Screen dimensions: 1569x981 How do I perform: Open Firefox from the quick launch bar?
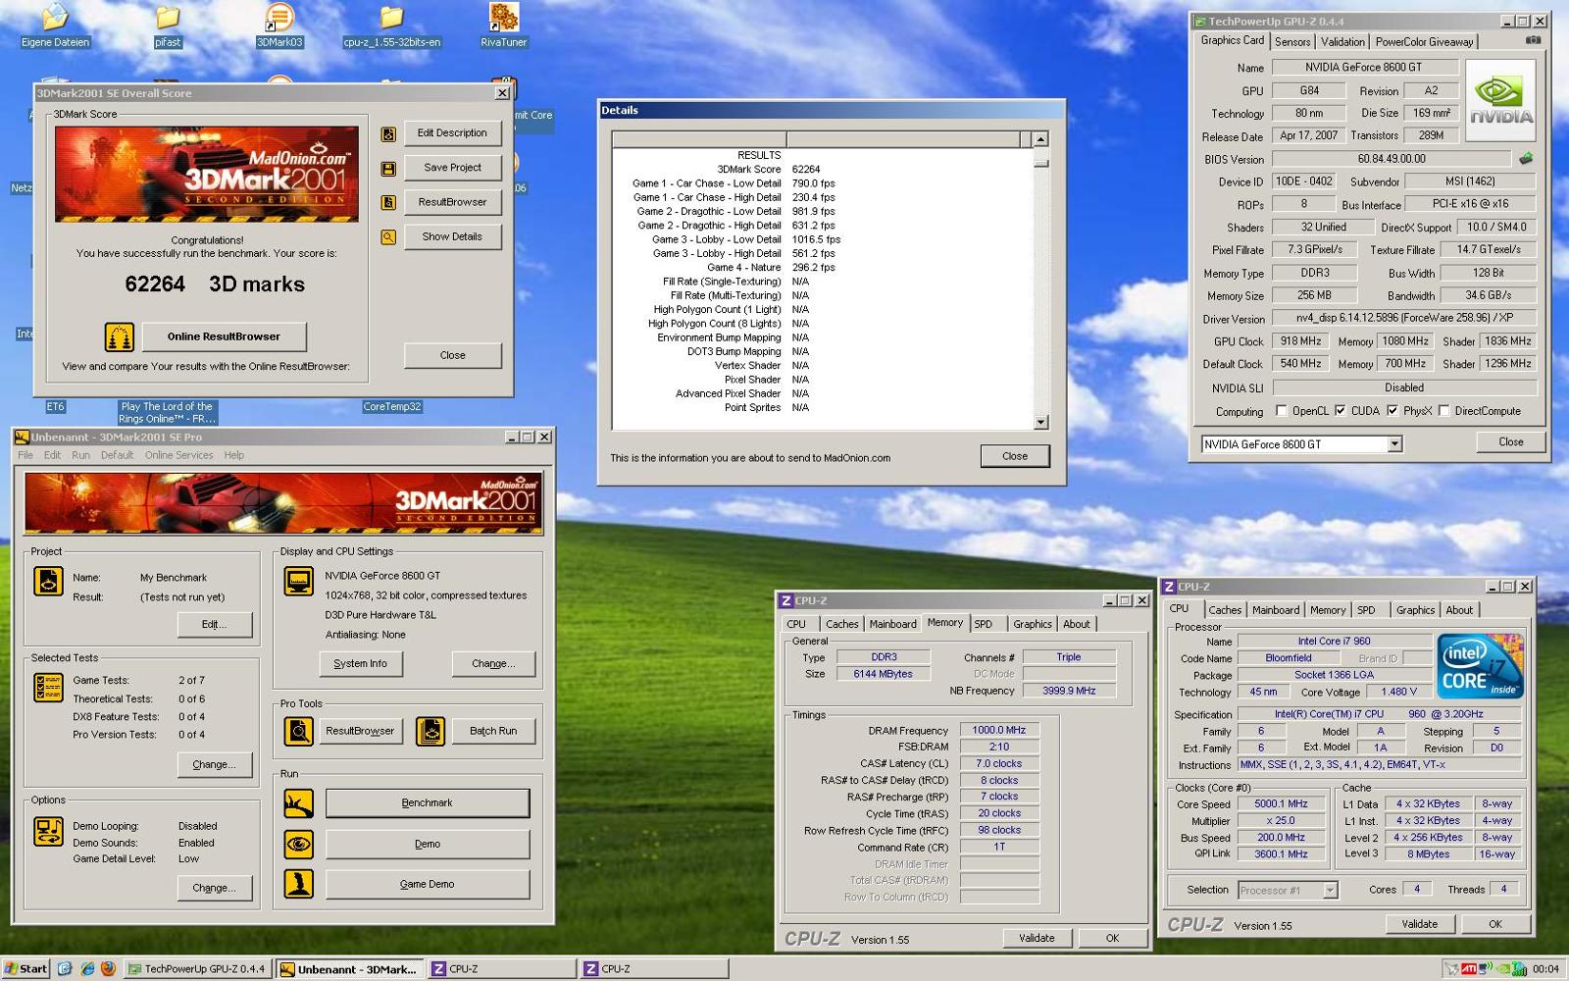click(108, 968)
